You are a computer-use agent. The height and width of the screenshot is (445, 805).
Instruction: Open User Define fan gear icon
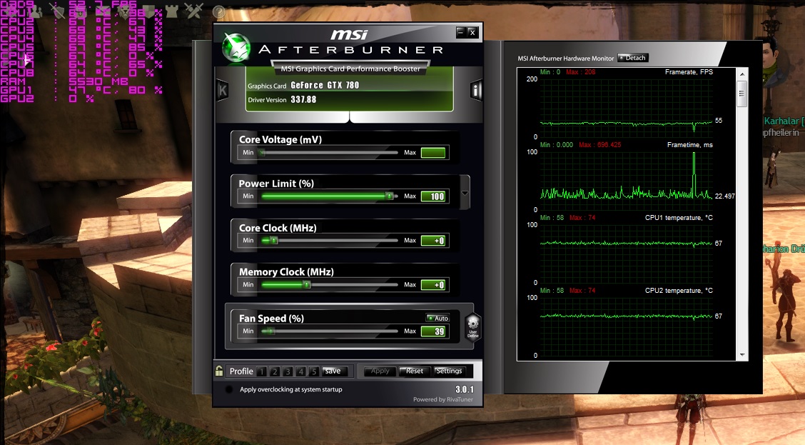click(x=472, y=327)
